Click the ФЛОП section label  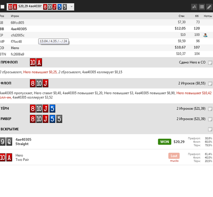[x=6, y=83]
